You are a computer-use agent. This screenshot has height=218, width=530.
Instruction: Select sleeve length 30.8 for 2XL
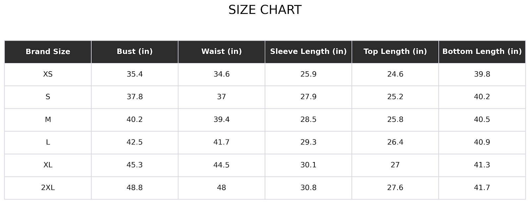308,188
